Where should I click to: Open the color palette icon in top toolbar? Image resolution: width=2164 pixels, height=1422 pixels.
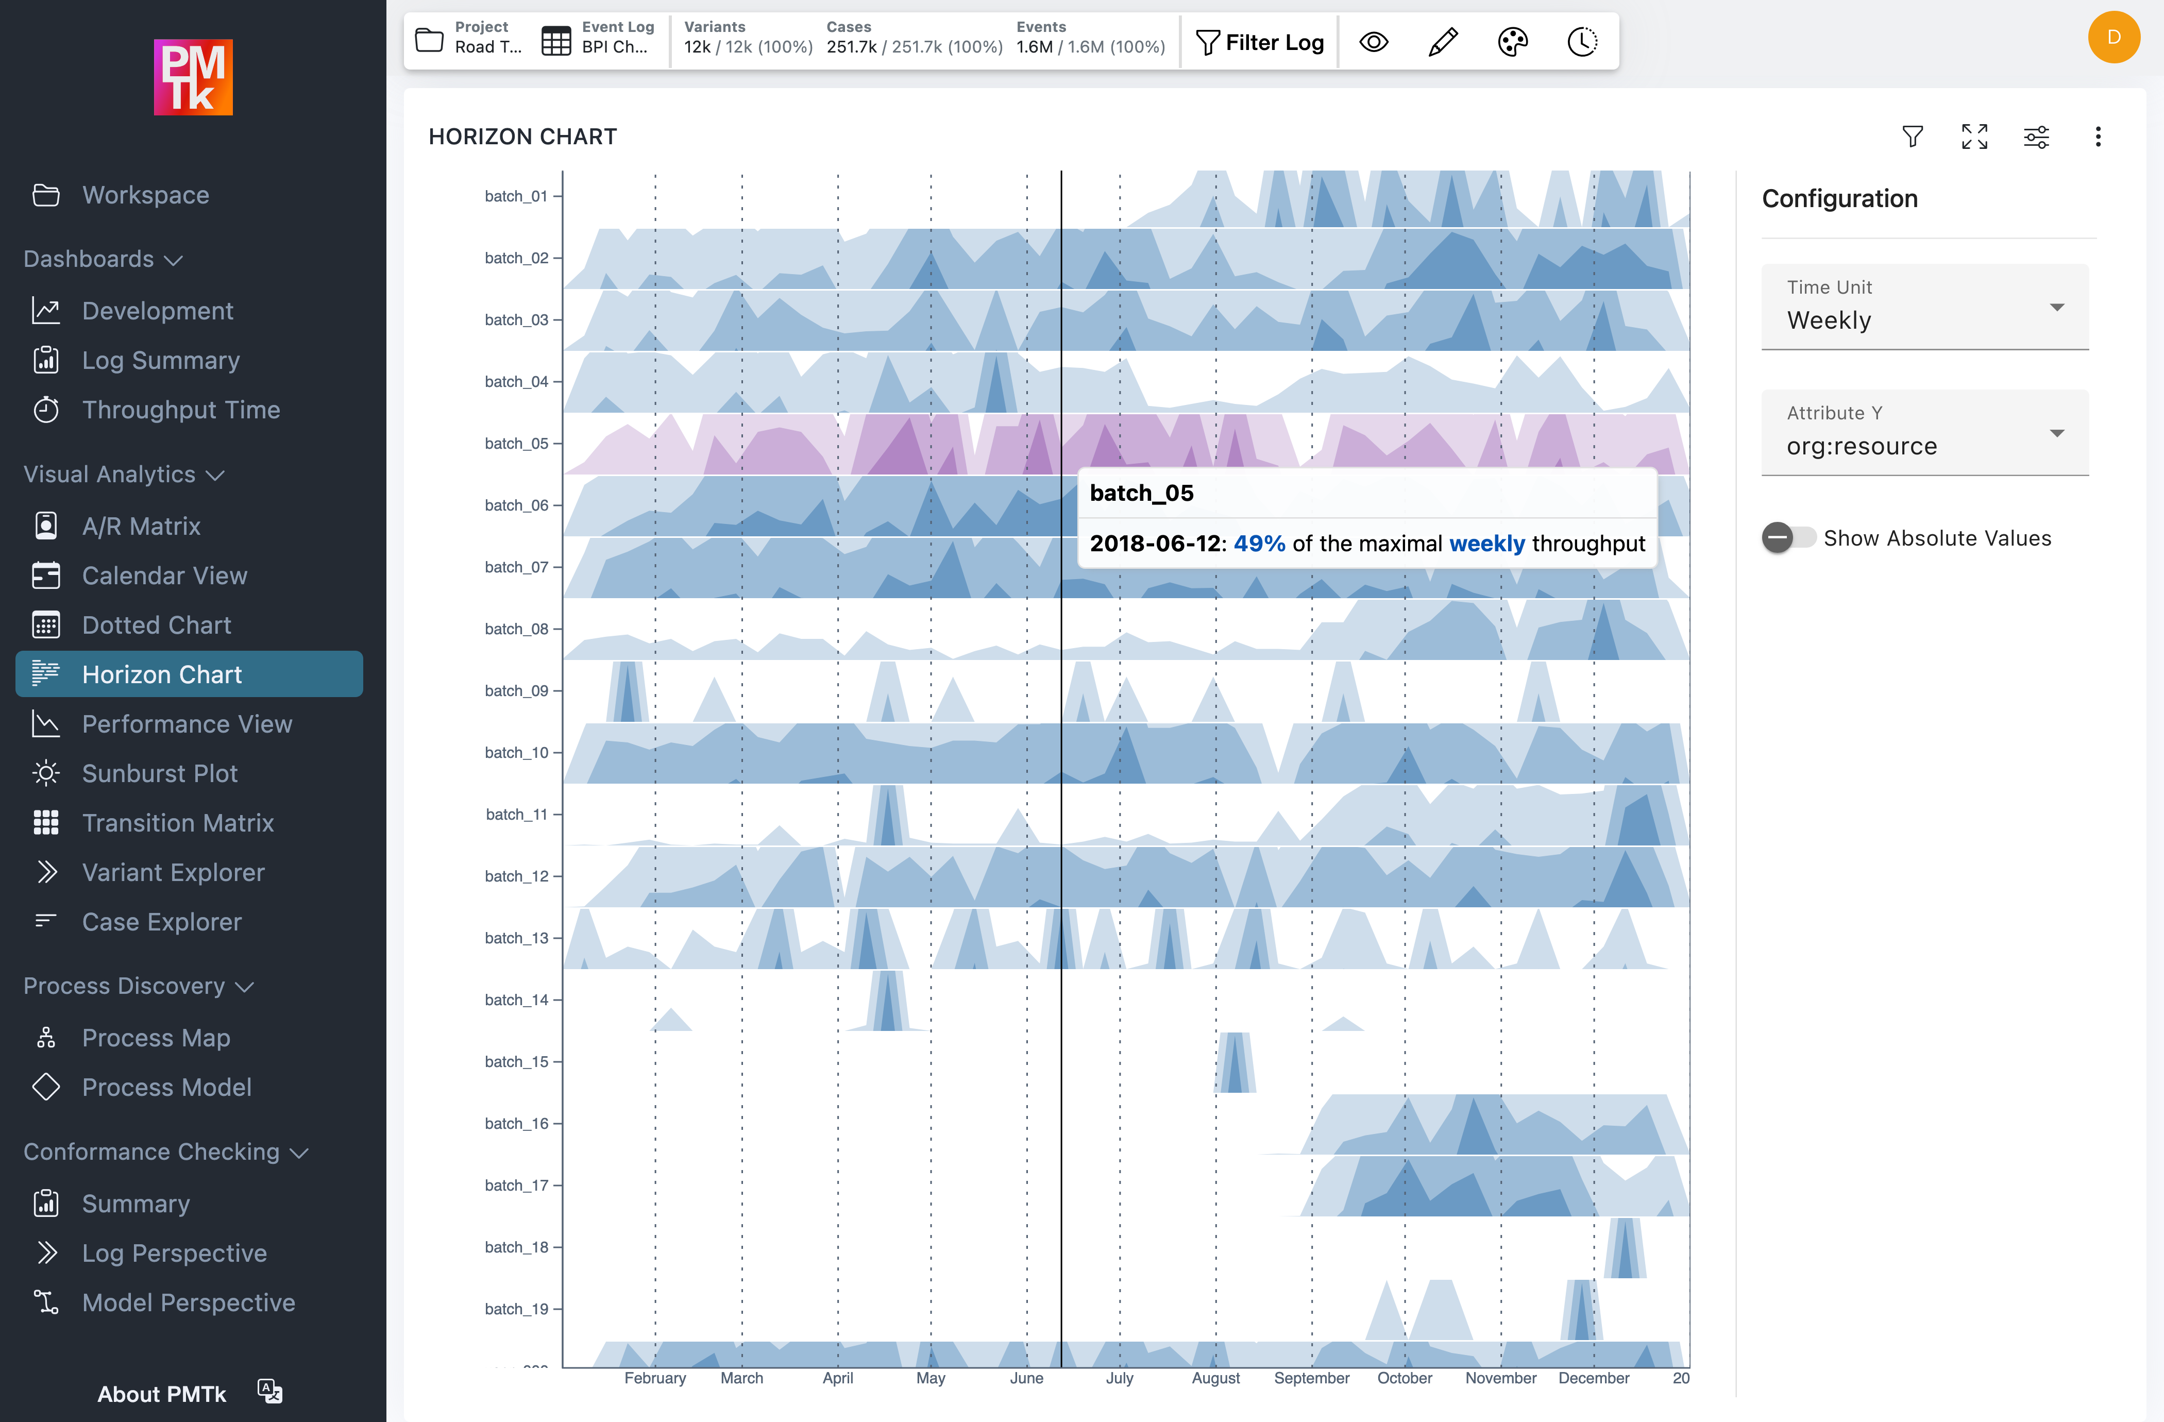pyautogui.click(x=1512, y=42)
